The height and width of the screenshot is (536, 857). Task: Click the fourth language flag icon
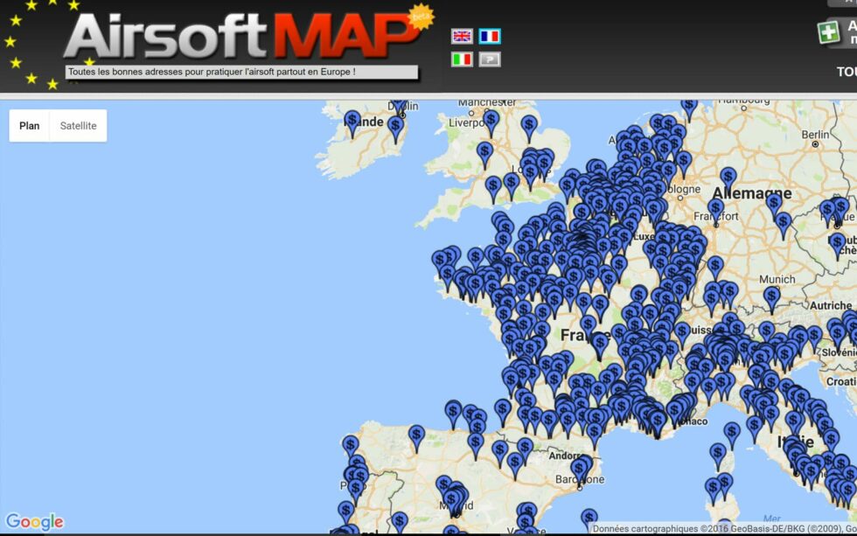coord(488,59)
